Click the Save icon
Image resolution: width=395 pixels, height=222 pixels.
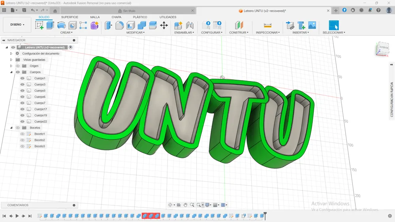point(24,10)
